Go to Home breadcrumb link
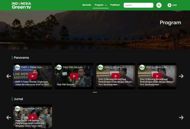This screenshot has width=190, height=129. tap(15, 15)
